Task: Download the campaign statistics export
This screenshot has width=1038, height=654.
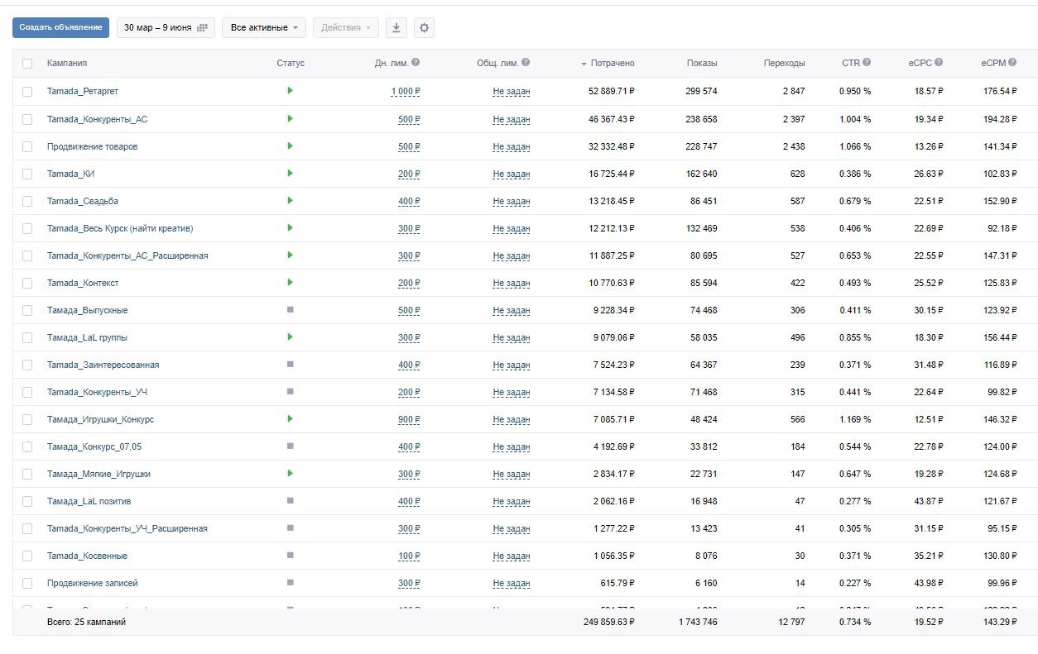Action: [x=396, y=27]
